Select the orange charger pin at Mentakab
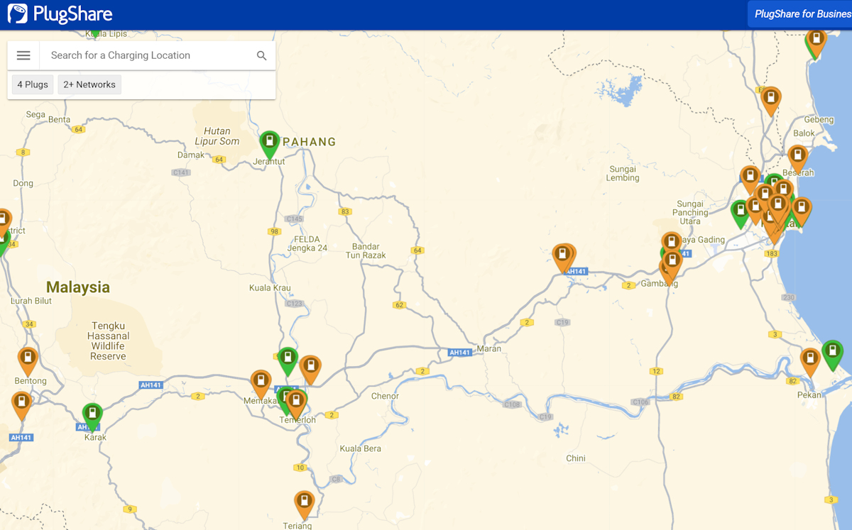Screen dimensions: 852x530 [261, 382]
